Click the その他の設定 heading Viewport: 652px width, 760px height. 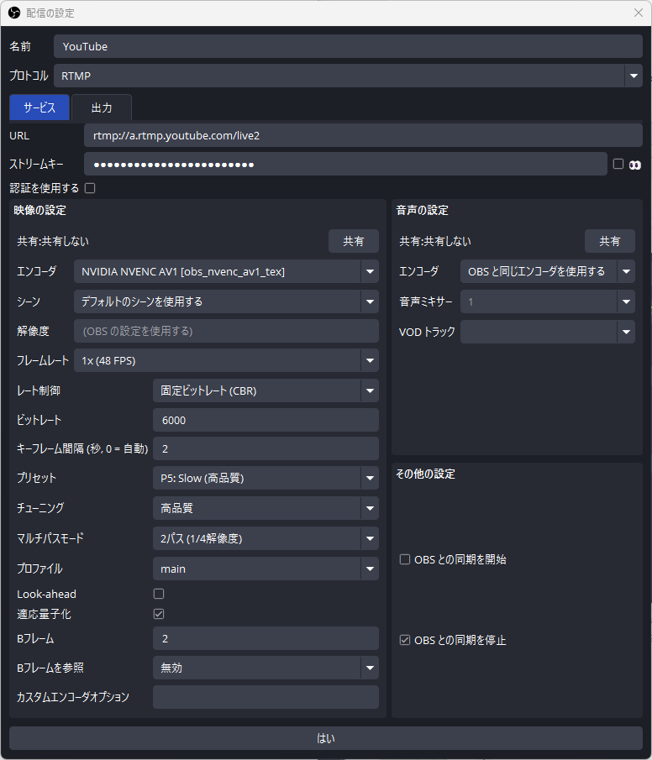point(425,474)
